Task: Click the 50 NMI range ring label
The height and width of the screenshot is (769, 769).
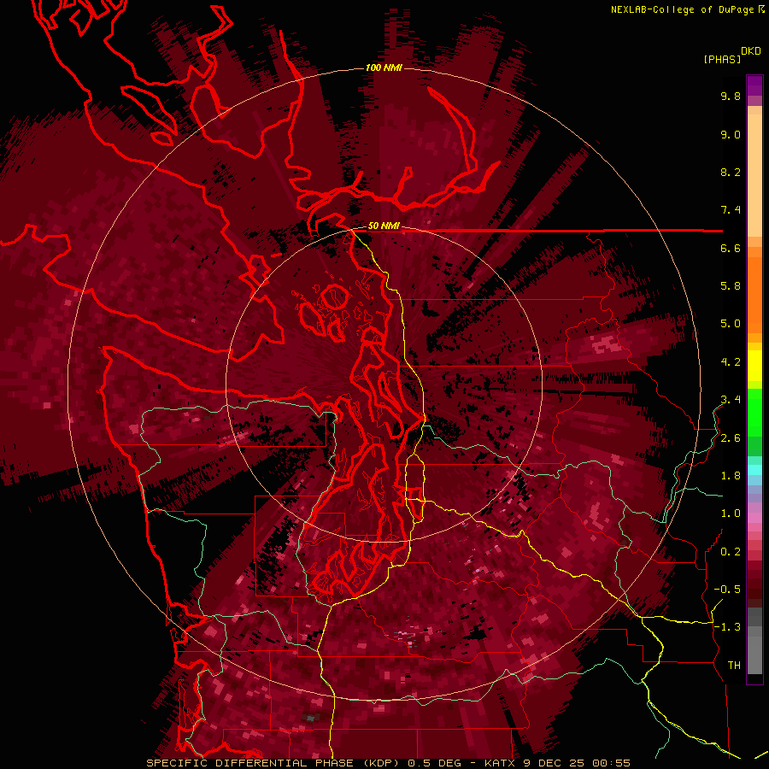Action: click(x=384, y=226)
